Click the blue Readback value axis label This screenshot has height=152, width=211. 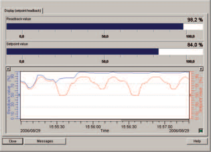[x=9, y=100]
